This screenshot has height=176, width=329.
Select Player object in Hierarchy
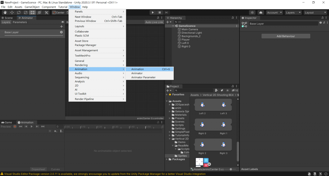pyautogui.click(x=185, y=39)
